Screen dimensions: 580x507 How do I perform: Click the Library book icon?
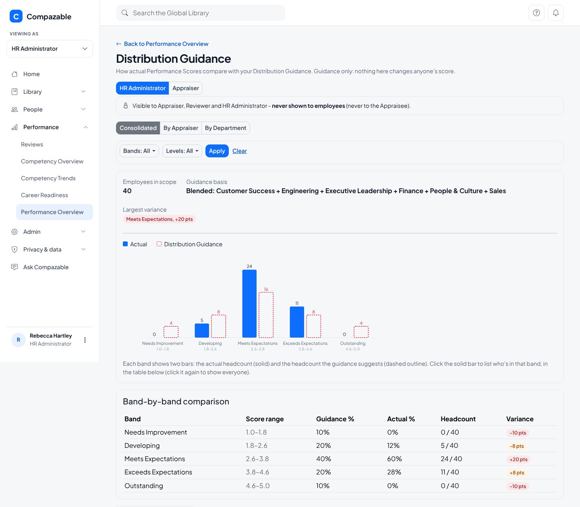coord(14,92)
